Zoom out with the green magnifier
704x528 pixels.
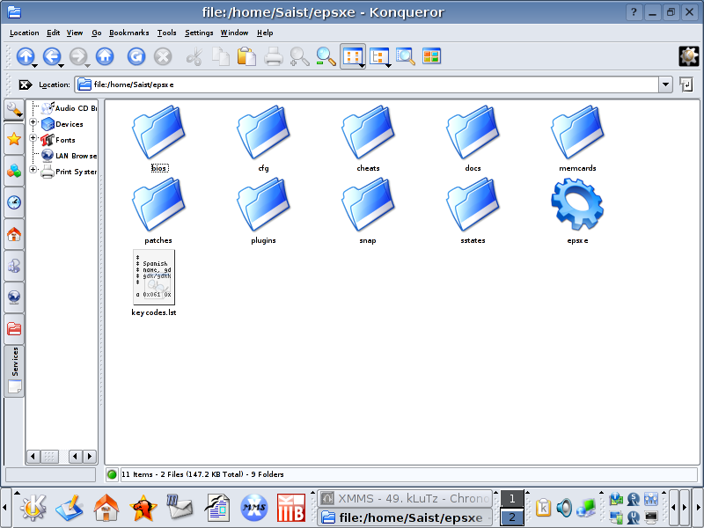(x=326, y=56)
